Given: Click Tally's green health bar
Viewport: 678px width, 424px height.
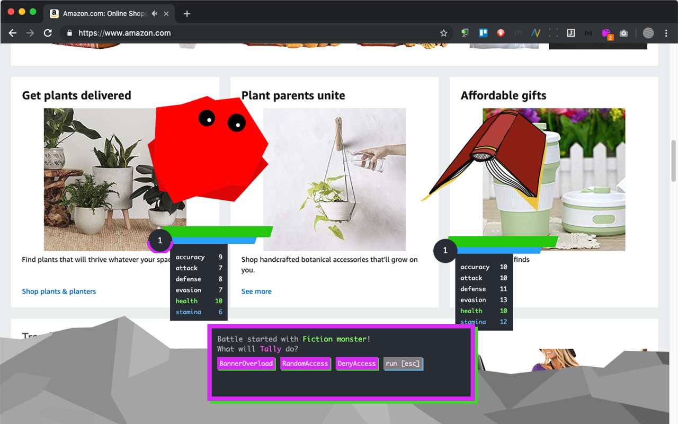Looking at the screenshot, I should [217, 232].
